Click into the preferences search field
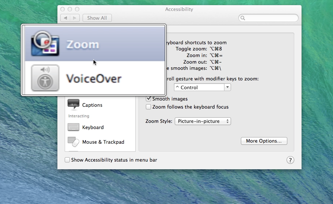Screen dimensions: 333x204 coord(268,18)
